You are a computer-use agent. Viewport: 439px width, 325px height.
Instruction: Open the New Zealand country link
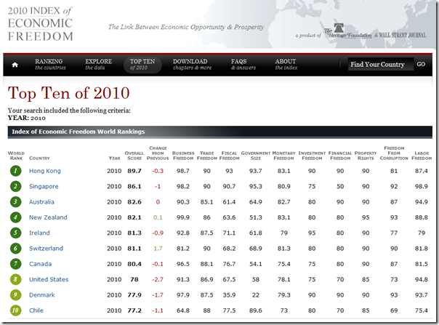tap(48, 217)
